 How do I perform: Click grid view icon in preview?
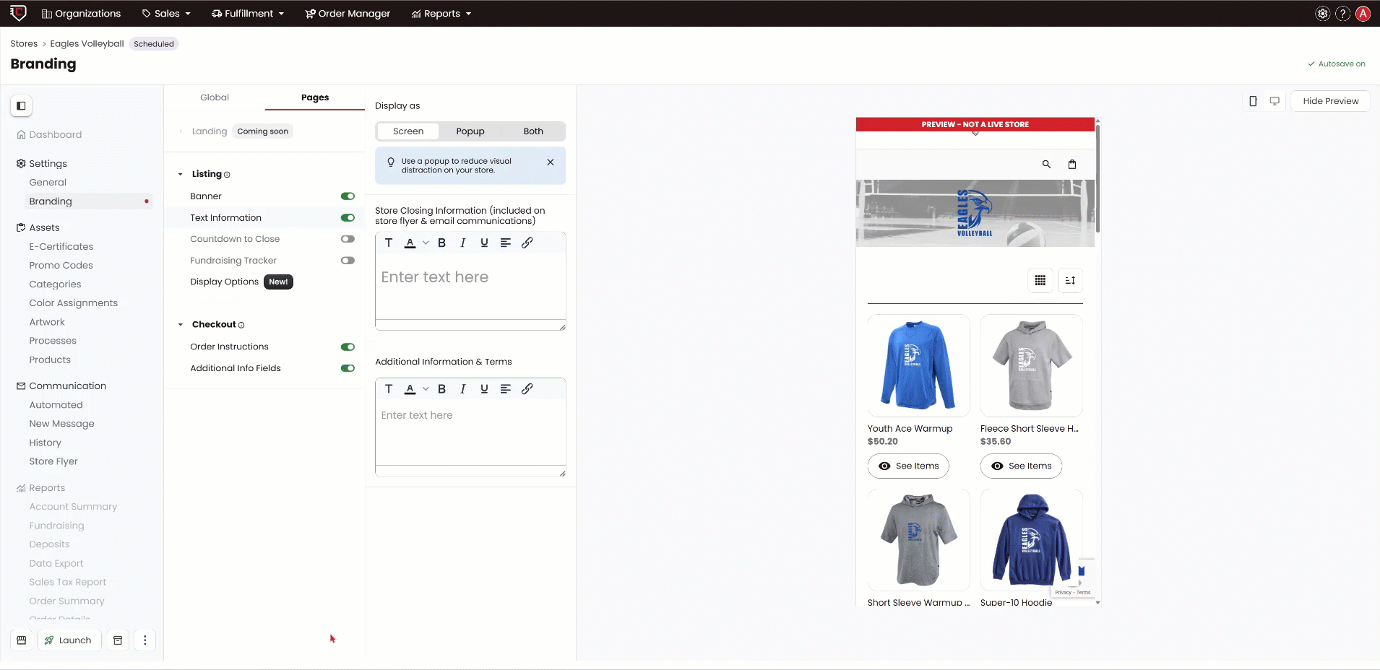[x=1040, y=281]
